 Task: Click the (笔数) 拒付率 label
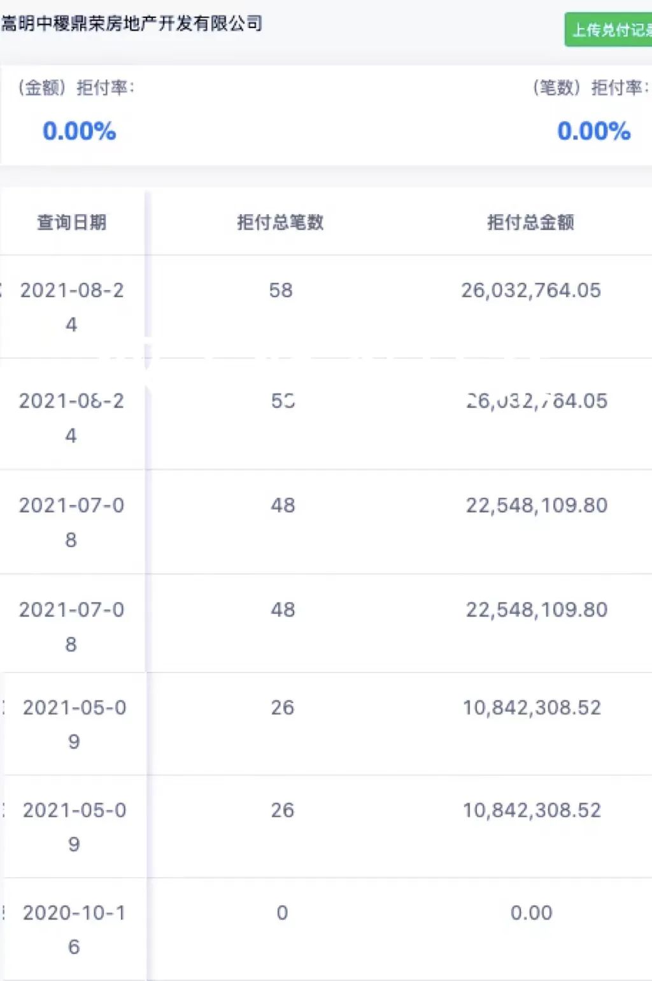tap(590, 87)
